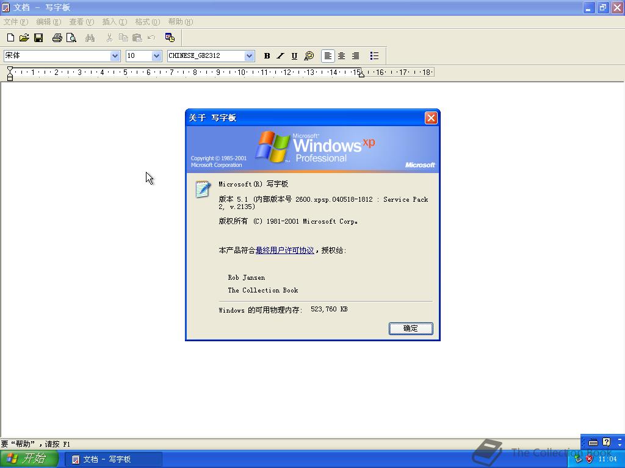
Task: Click the Rob Jansen licensee text
Action: pos(247,277)
